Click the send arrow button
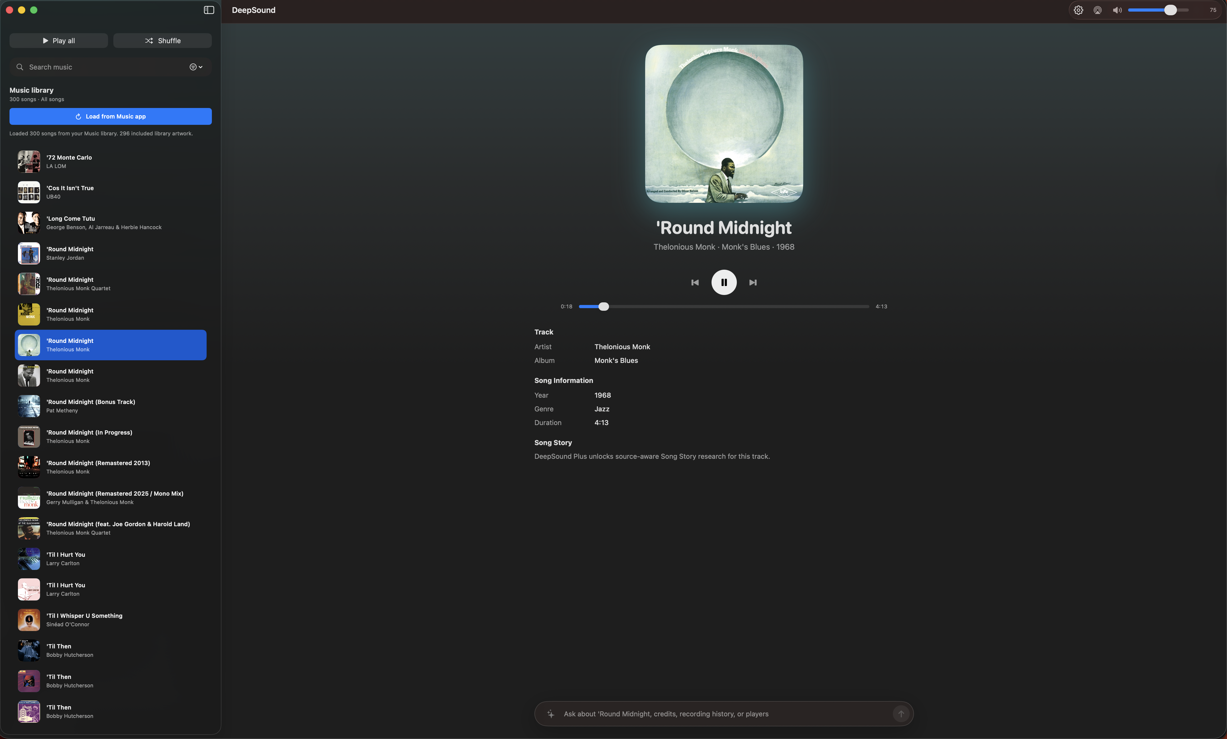The width and height of the screenshot is (1227, 739). coord(901,714)
